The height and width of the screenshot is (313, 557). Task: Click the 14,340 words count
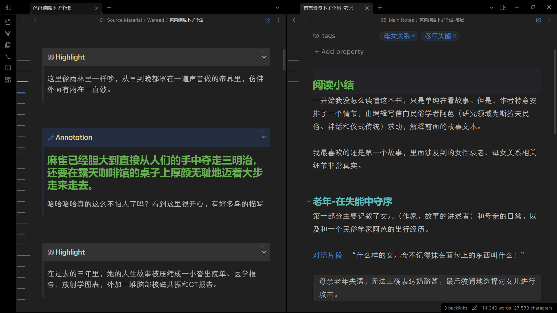click(496, 308)
